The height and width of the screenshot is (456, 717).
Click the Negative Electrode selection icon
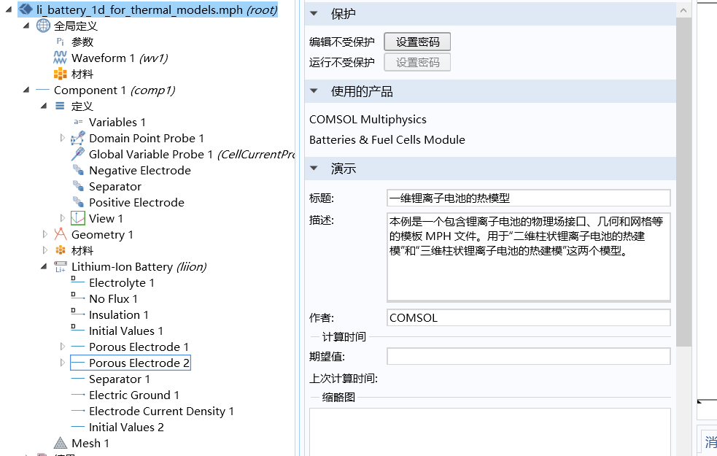point(77,171)
